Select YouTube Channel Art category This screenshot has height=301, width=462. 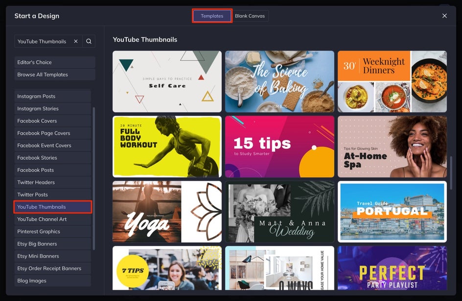tap(52, 219)
